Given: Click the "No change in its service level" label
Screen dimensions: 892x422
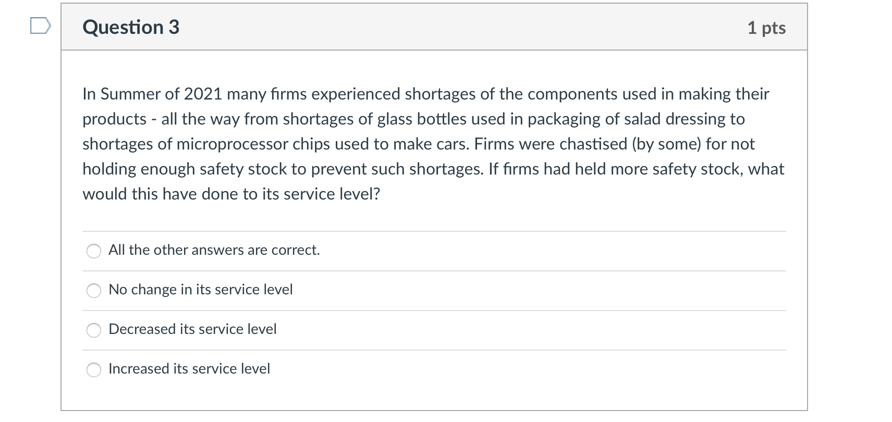Looking at the screenshot, I should pyautogui.click(x=200, y=290).
